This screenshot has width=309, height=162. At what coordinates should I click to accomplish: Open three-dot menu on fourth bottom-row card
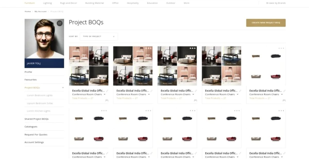point(237,111)
